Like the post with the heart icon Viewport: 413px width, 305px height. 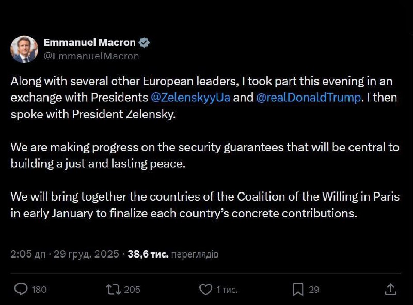click(205, 289)
